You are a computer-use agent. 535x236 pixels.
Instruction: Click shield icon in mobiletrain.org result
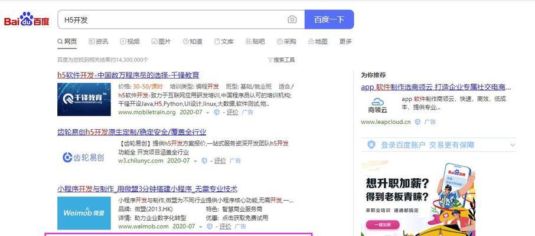(x=216, y=112)
